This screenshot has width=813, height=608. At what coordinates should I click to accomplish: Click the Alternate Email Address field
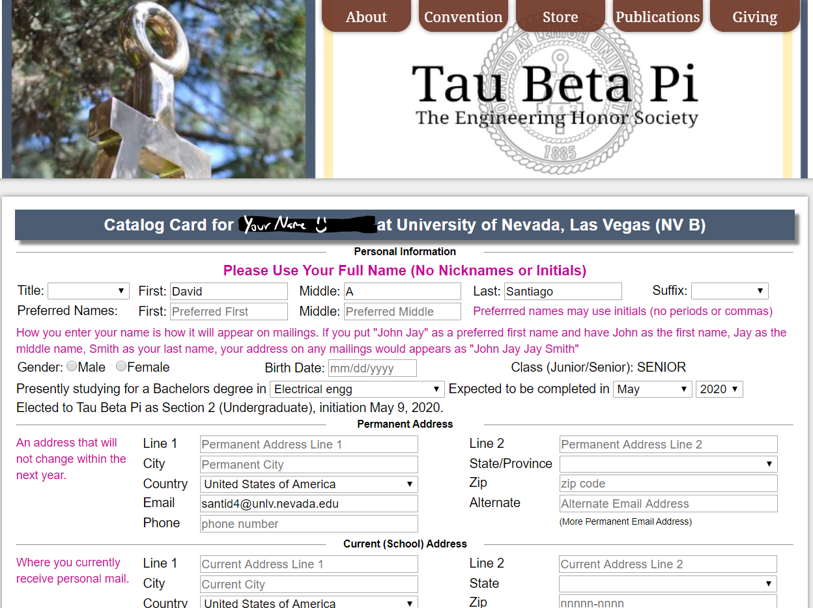[668, 504]
